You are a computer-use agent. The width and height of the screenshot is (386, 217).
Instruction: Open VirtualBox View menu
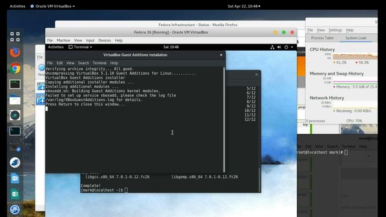coord(78,40)
